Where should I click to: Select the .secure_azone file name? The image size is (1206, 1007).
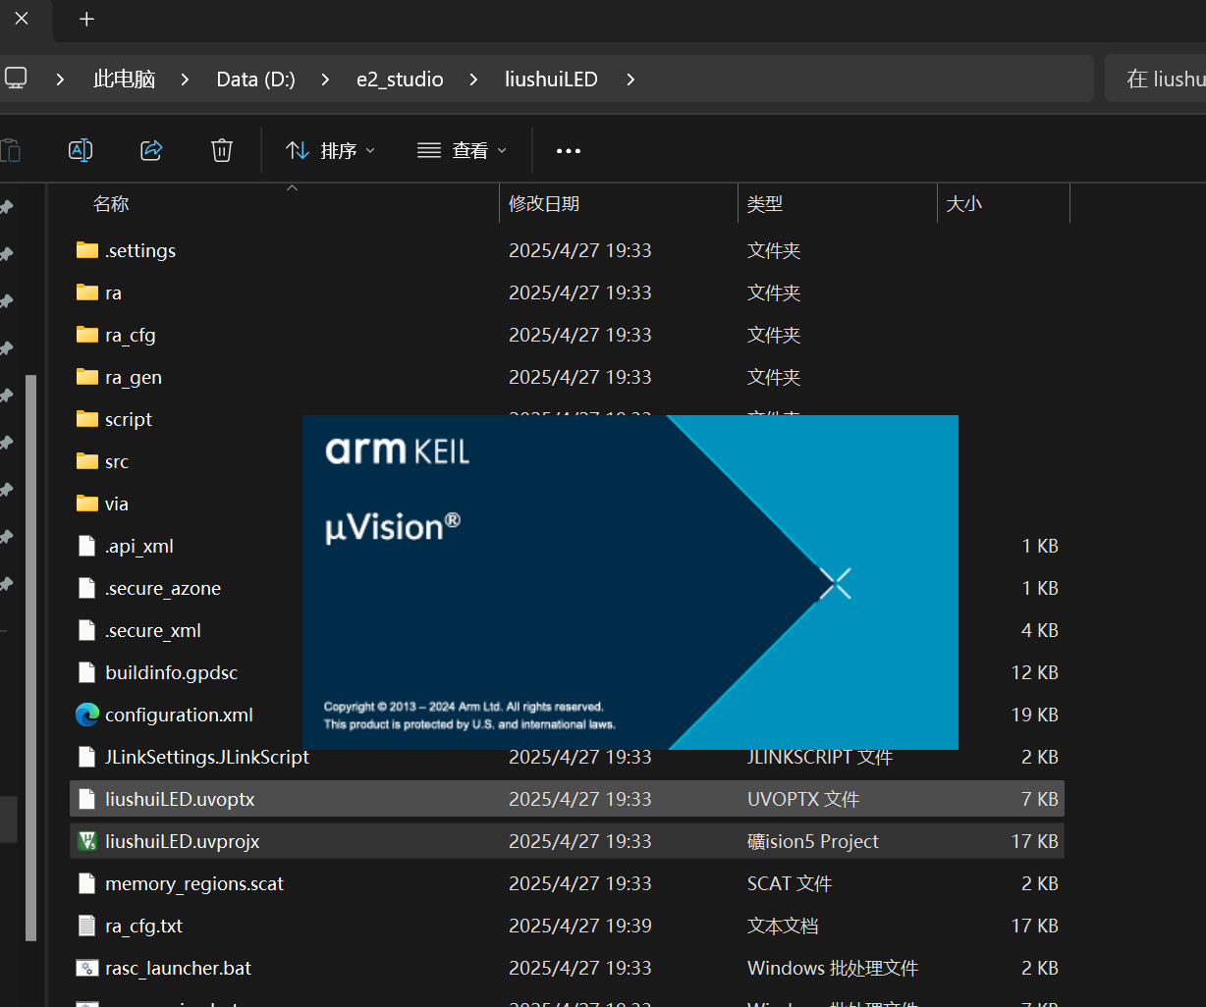click(163, 589)
